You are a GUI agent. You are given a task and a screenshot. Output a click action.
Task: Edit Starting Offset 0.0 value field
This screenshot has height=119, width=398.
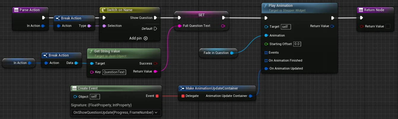pyautogui.click(x=297, y=44)
